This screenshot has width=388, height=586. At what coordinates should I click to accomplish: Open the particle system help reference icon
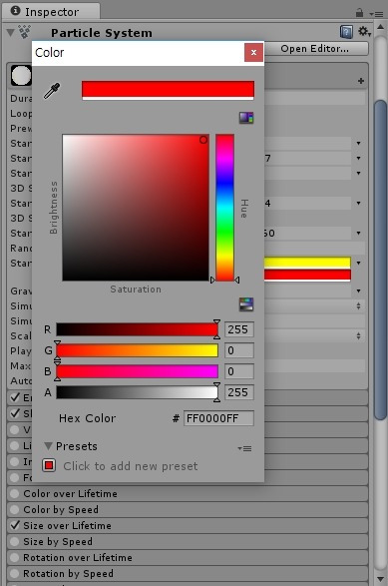point(346,32)
